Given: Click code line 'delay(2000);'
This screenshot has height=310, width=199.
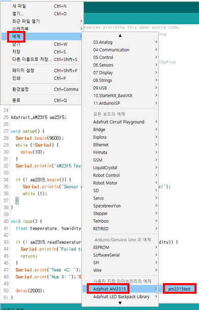Looking at the screenshot, I should pos(30,291).
